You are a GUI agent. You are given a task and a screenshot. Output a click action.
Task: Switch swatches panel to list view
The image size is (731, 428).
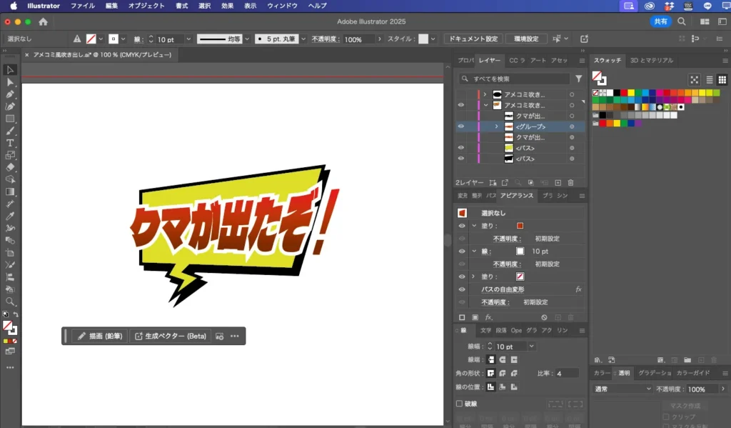click(709, 80)
